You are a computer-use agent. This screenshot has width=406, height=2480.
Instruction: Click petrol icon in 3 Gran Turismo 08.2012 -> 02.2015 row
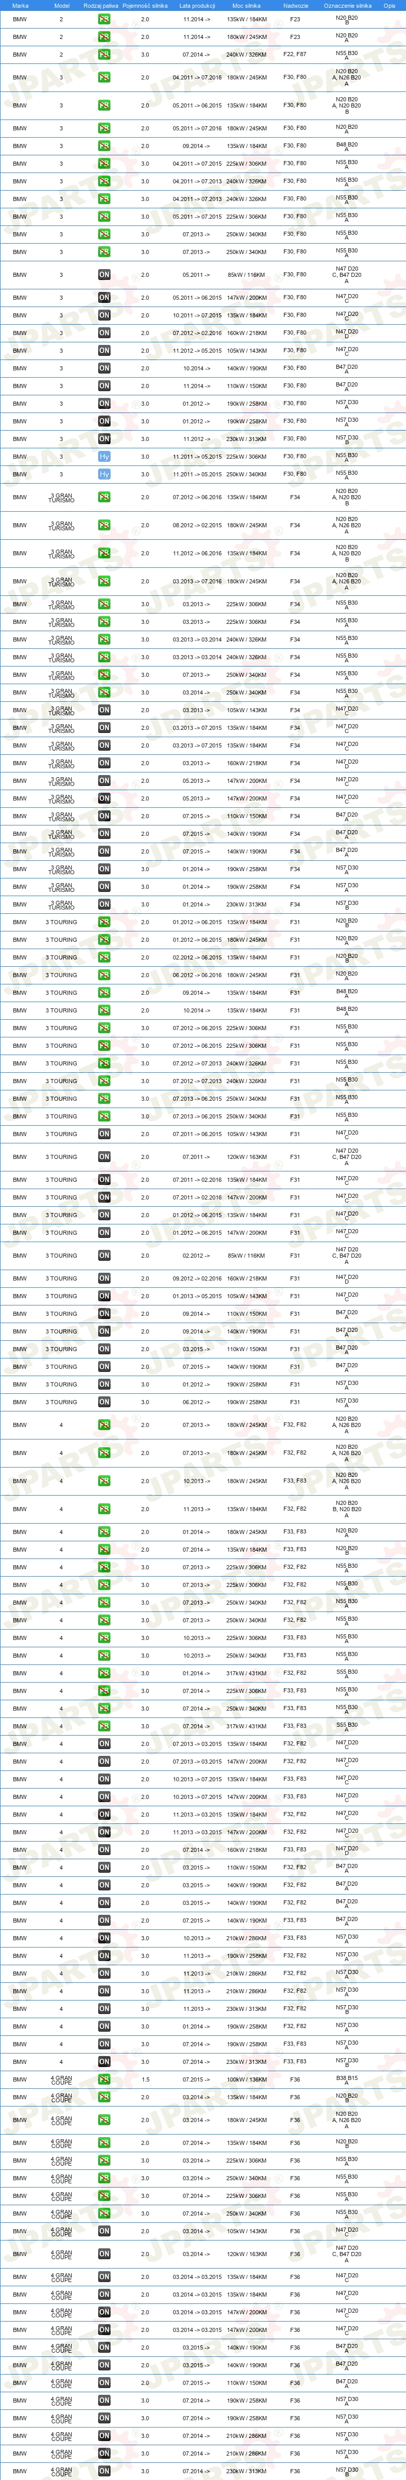104,526
